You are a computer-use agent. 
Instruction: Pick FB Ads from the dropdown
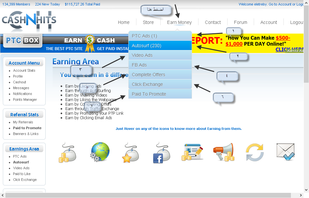coord(160,65)
